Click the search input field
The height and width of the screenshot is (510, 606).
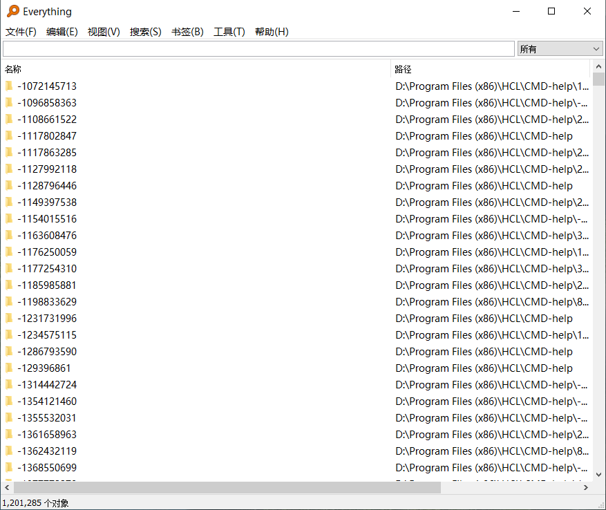point(258,48)
